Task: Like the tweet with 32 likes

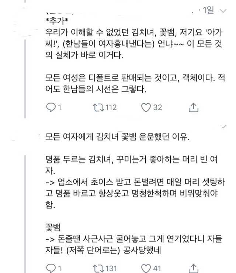Action: coord(147,107)
